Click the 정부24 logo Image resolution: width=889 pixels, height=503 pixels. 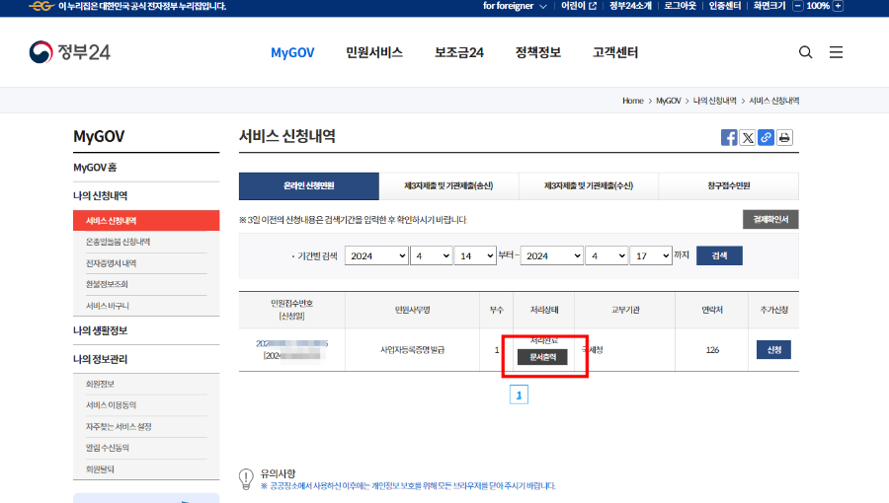tap(69, 52)
